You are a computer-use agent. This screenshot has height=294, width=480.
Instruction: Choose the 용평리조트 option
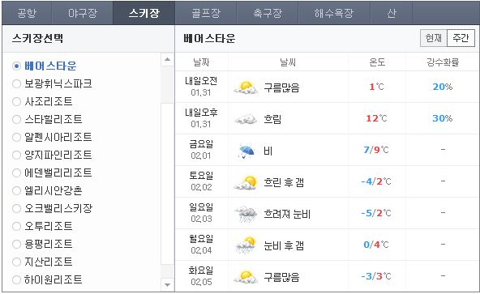click(16, 244)
